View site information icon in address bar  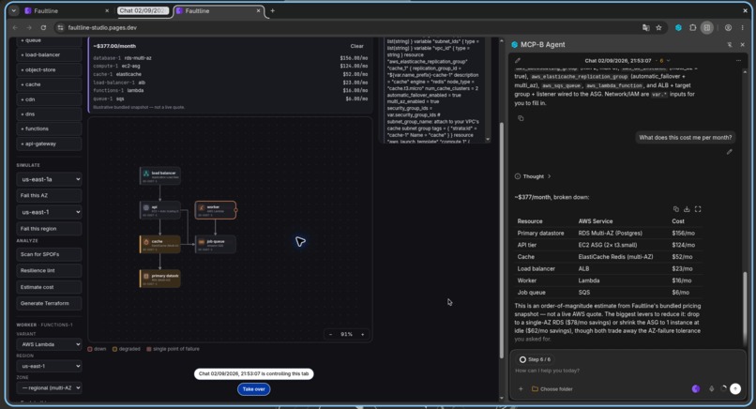click(60, 28)
